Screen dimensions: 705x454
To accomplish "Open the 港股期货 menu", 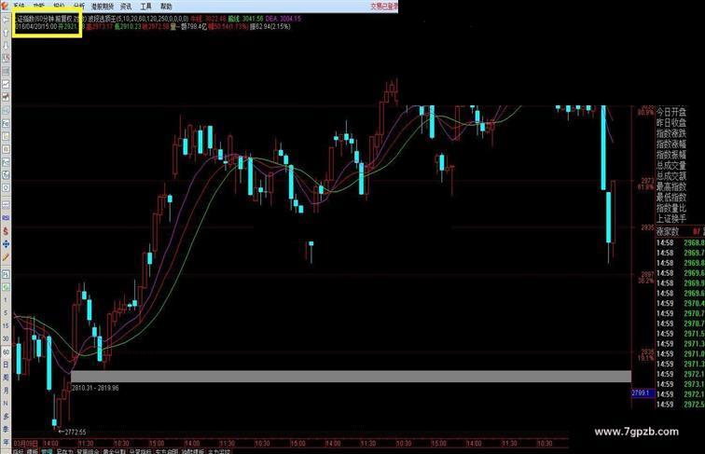I will pos(103,7).
